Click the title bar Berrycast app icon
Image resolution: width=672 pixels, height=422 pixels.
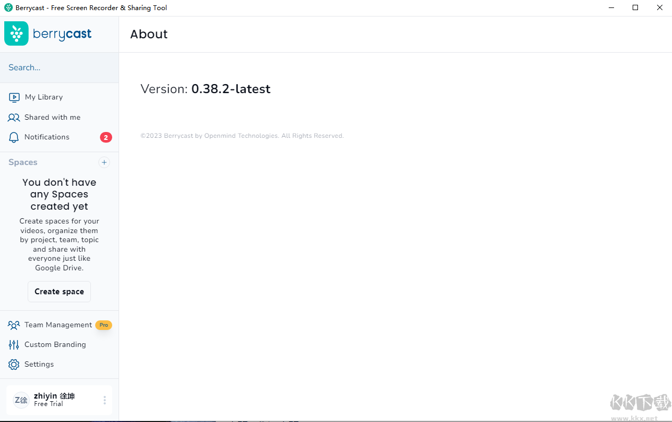tap(8, 7)
